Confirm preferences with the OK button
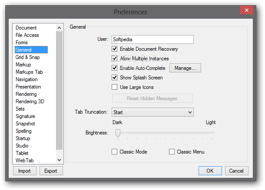Viewport: 265px width, 190px height. point(210,171)
